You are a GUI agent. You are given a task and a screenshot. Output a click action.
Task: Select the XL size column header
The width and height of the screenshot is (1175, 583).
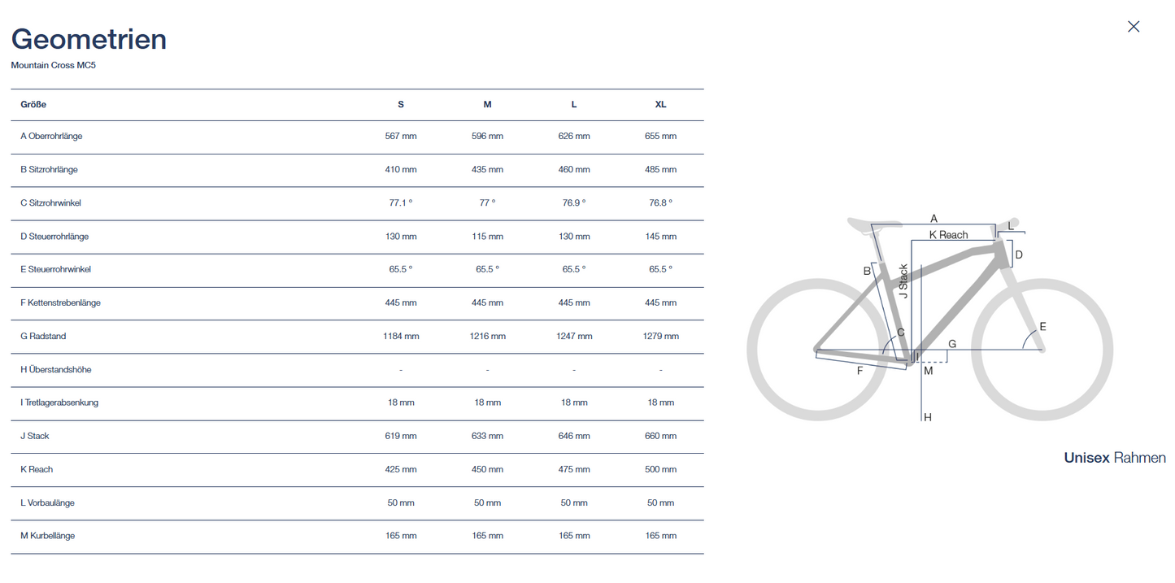[x=660, y=104]
